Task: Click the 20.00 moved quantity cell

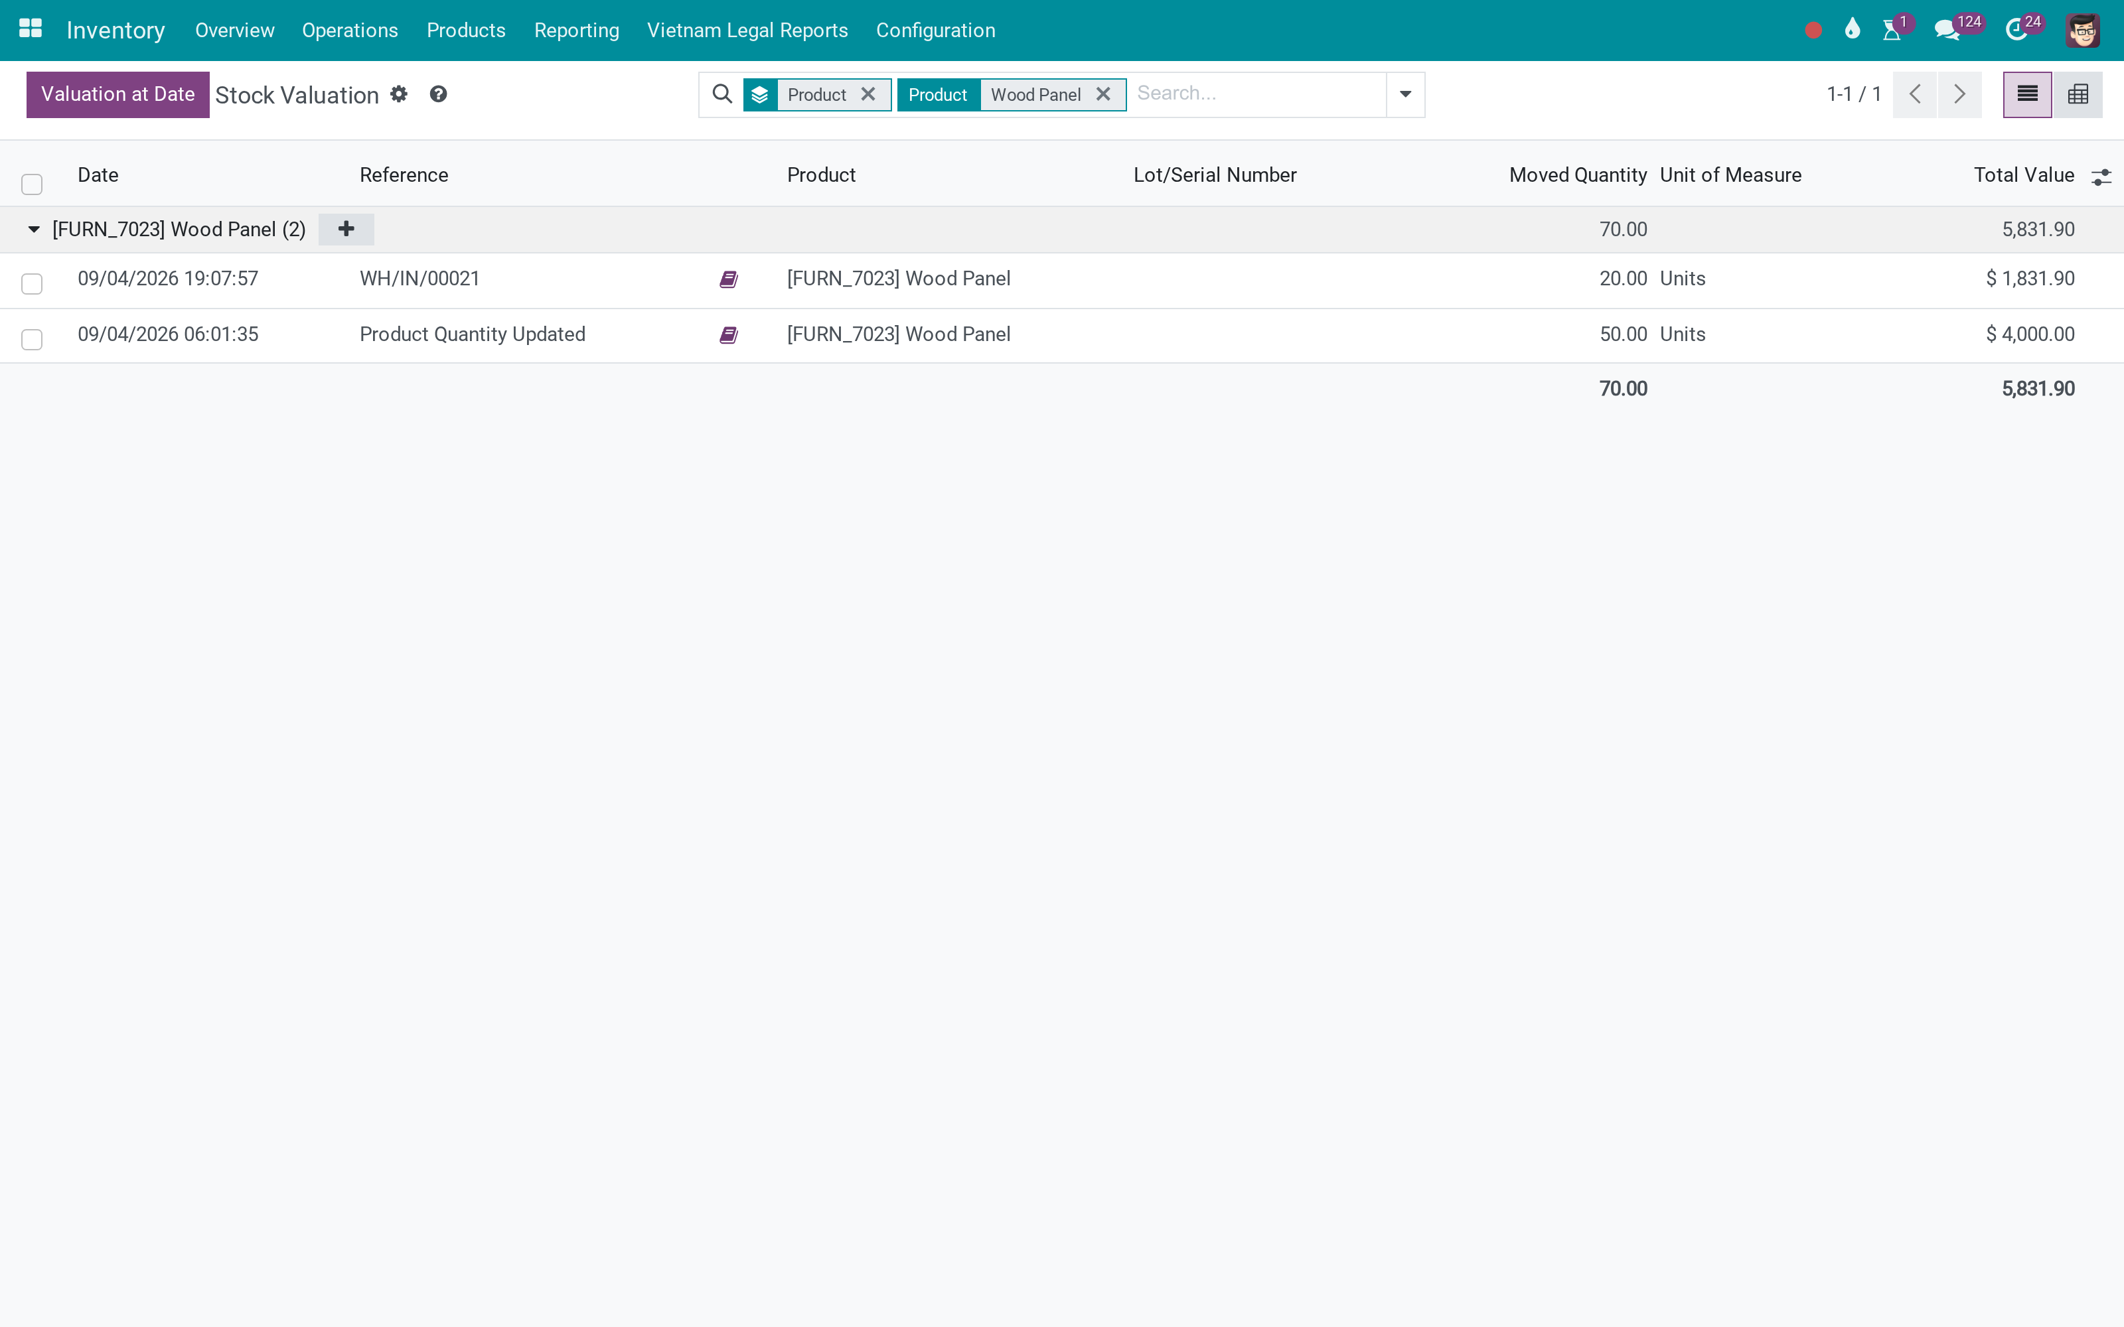Action: pos(1623,279)
